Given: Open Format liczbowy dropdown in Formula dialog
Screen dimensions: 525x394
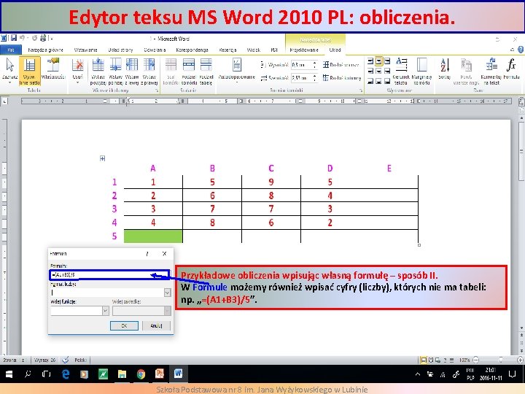Looking at the screenshot, I should [168, 293].
